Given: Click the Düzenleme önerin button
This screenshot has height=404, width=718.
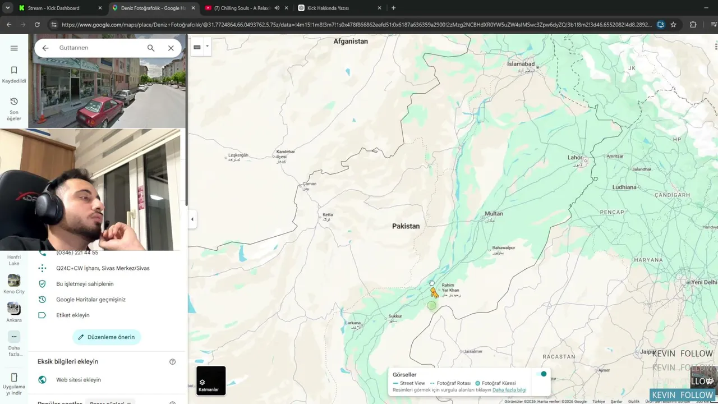Looking at the screenshot, I should click(x=107, y=337).
